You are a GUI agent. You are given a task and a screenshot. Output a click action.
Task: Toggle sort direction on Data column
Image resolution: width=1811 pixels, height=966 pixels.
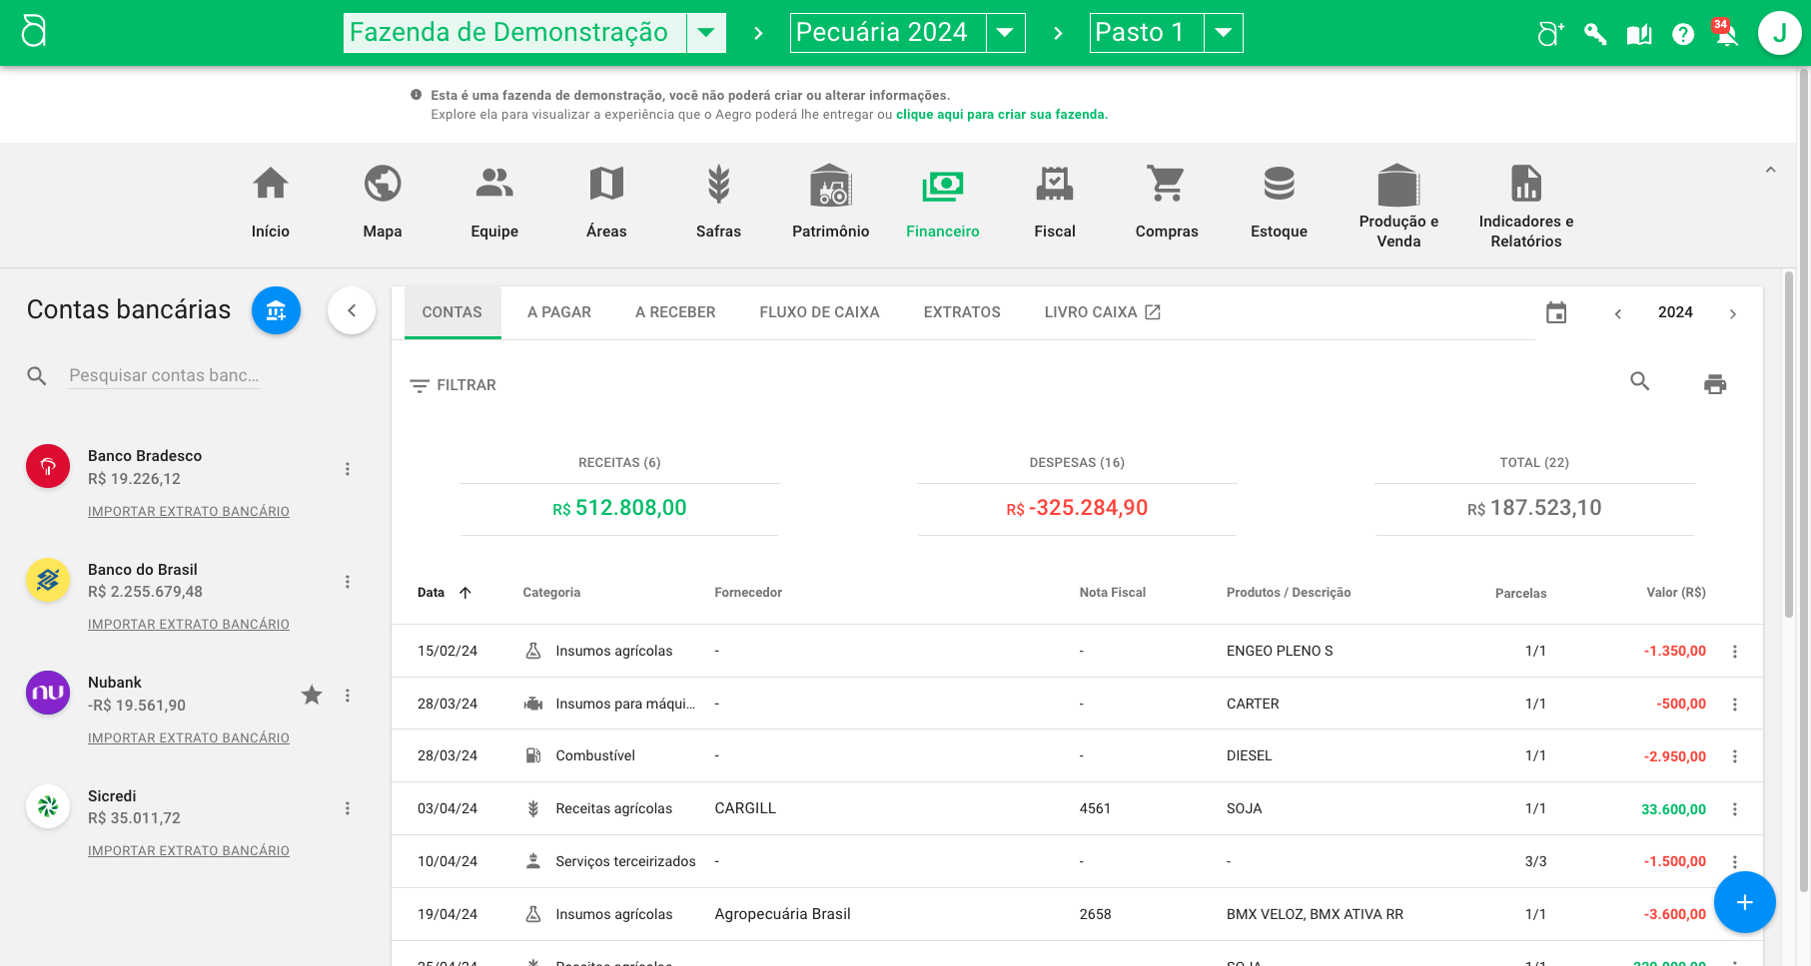465,593
